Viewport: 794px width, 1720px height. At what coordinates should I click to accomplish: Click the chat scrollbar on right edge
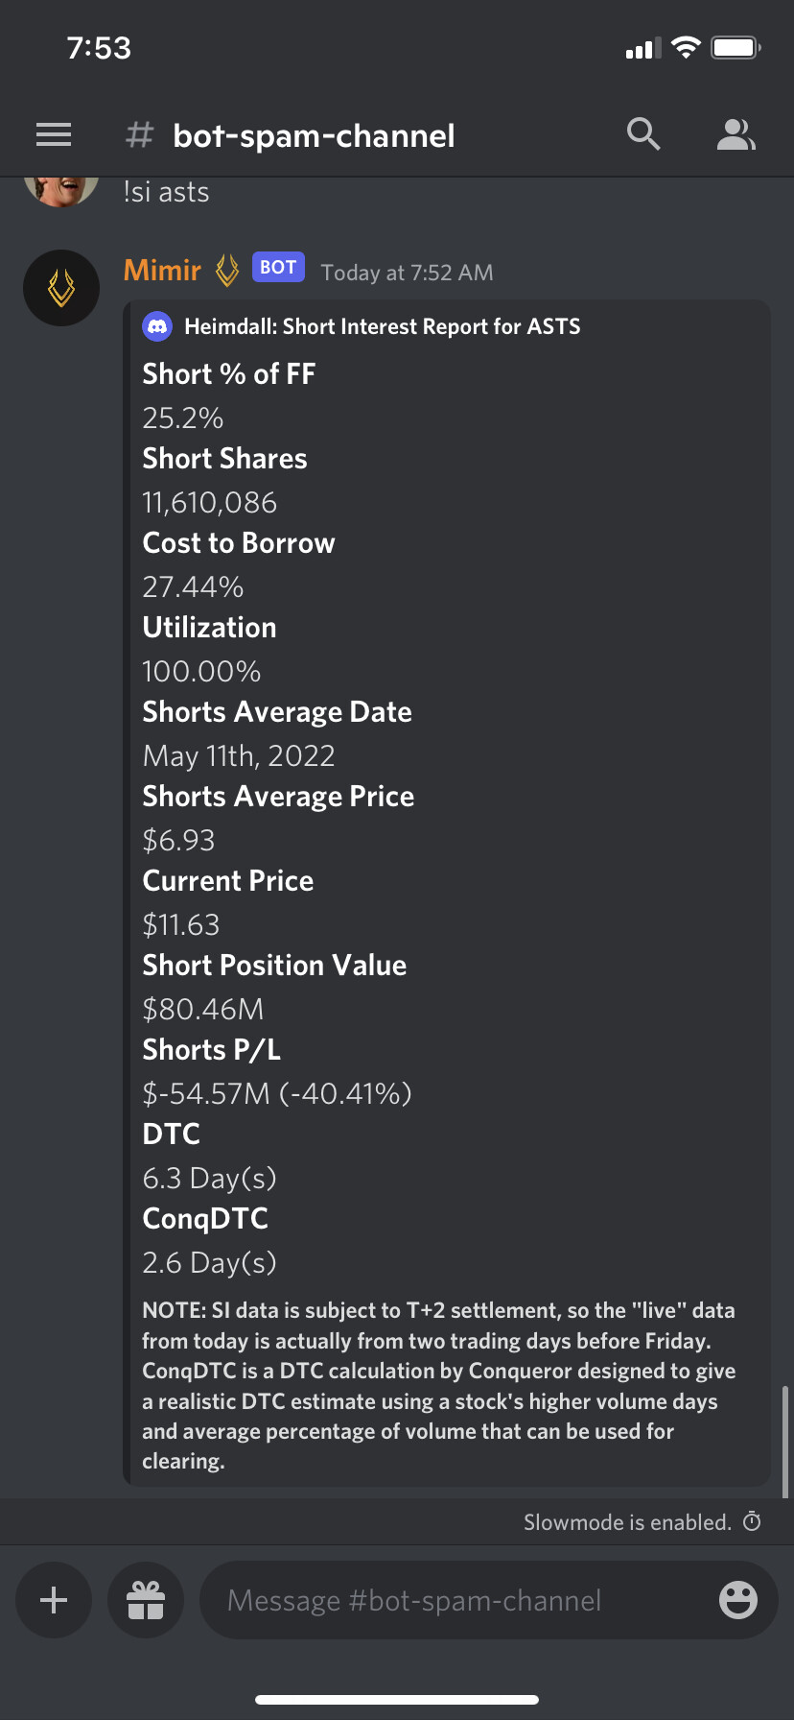coord(785,1442)
